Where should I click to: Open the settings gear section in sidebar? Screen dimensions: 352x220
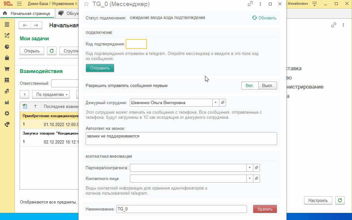click(7, 113)
